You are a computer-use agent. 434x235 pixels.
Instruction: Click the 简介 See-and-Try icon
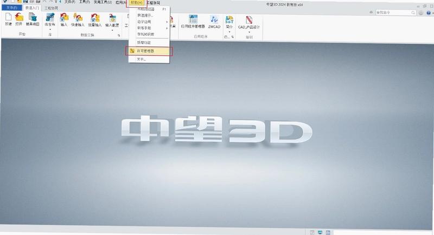(229, 19)
